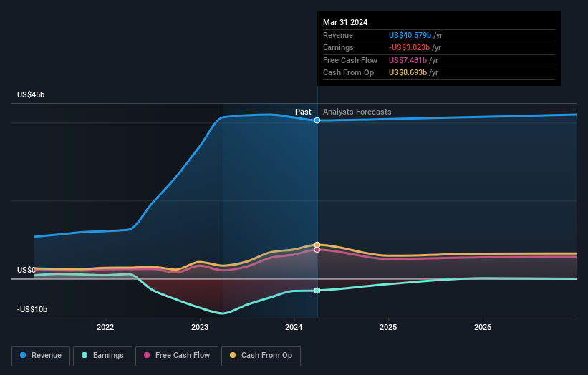This screenshot has height=375, width=588.
Task: Click the Free Cash Flow label in tooltip
Action: (350, 60)
